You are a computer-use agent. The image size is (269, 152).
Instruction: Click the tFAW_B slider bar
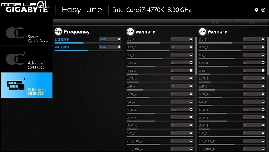232,129
